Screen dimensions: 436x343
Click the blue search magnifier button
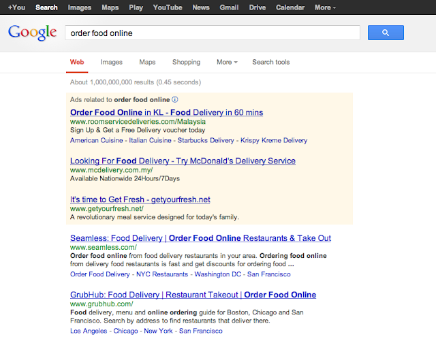pos(386,33)
